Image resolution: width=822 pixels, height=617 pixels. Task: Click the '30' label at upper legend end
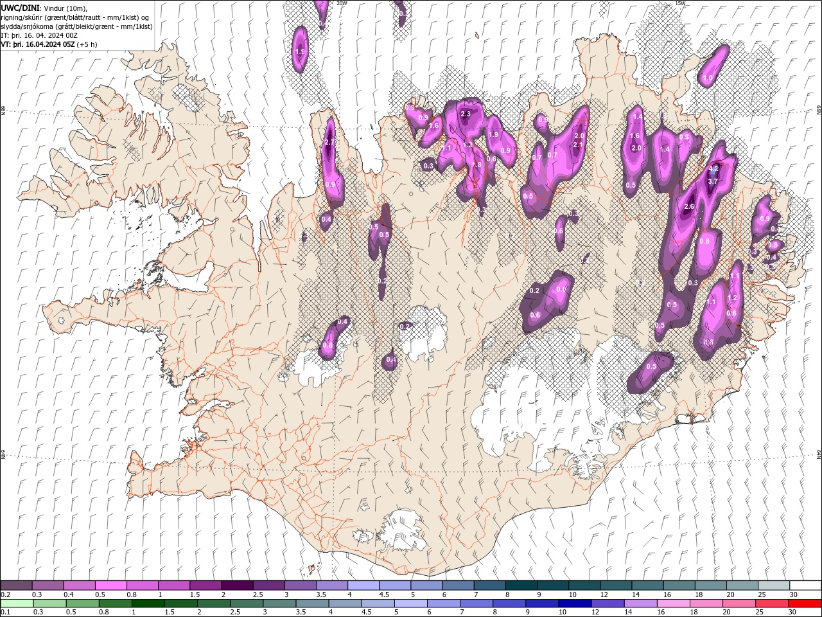[794, 595]
